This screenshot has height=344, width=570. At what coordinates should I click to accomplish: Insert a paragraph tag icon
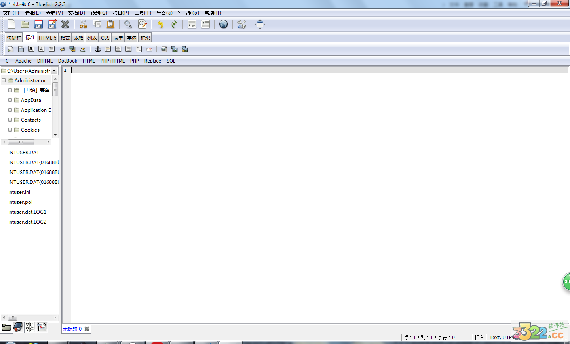tap(52, 49)
